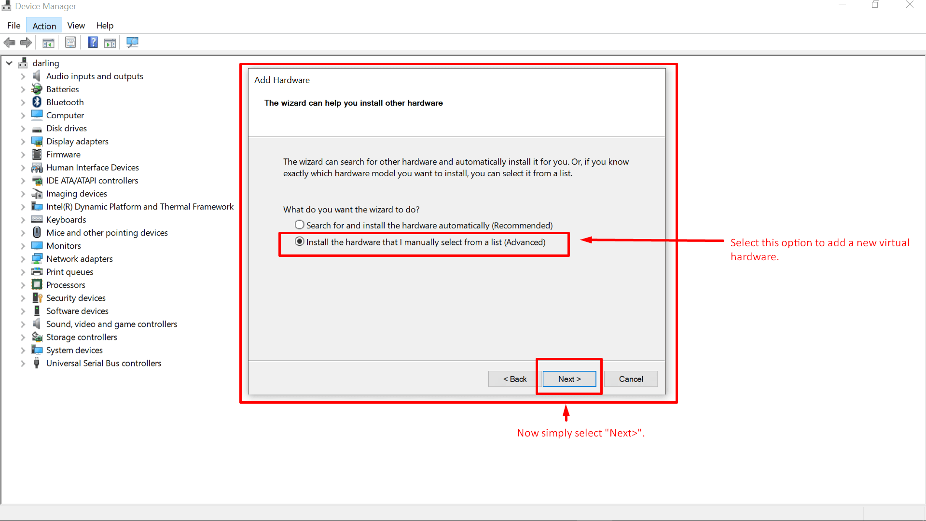Close the Device Manager window
This screenshot has width=926, height=521.
[x=910, y=5]
